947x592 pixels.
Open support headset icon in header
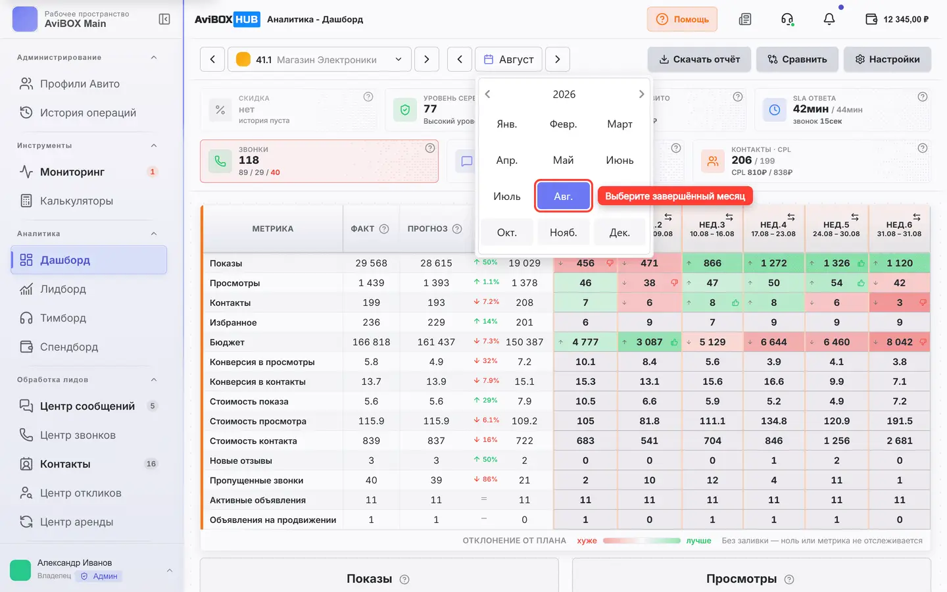pos(787,19)
